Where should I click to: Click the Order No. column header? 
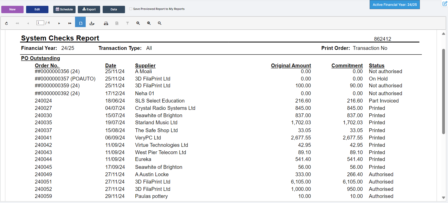pos(47,66)
